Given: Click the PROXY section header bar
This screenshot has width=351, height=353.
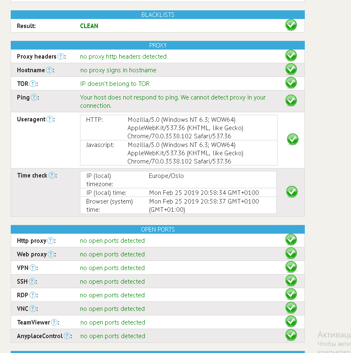Looking at the screenshot, I should click(x=158, y=45).
